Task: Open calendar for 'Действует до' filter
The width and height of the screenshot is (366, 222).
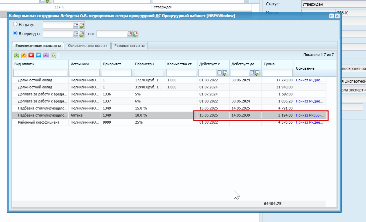Action: point(252,72)
